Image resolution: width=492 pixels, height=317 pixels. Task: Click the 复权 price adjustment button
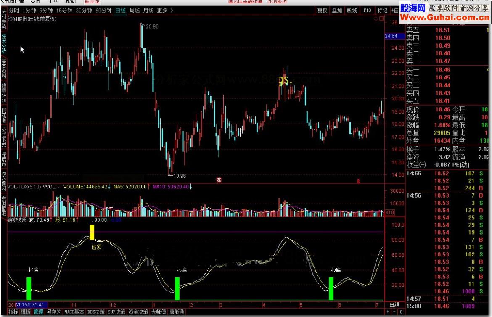[x=322, y=11]
